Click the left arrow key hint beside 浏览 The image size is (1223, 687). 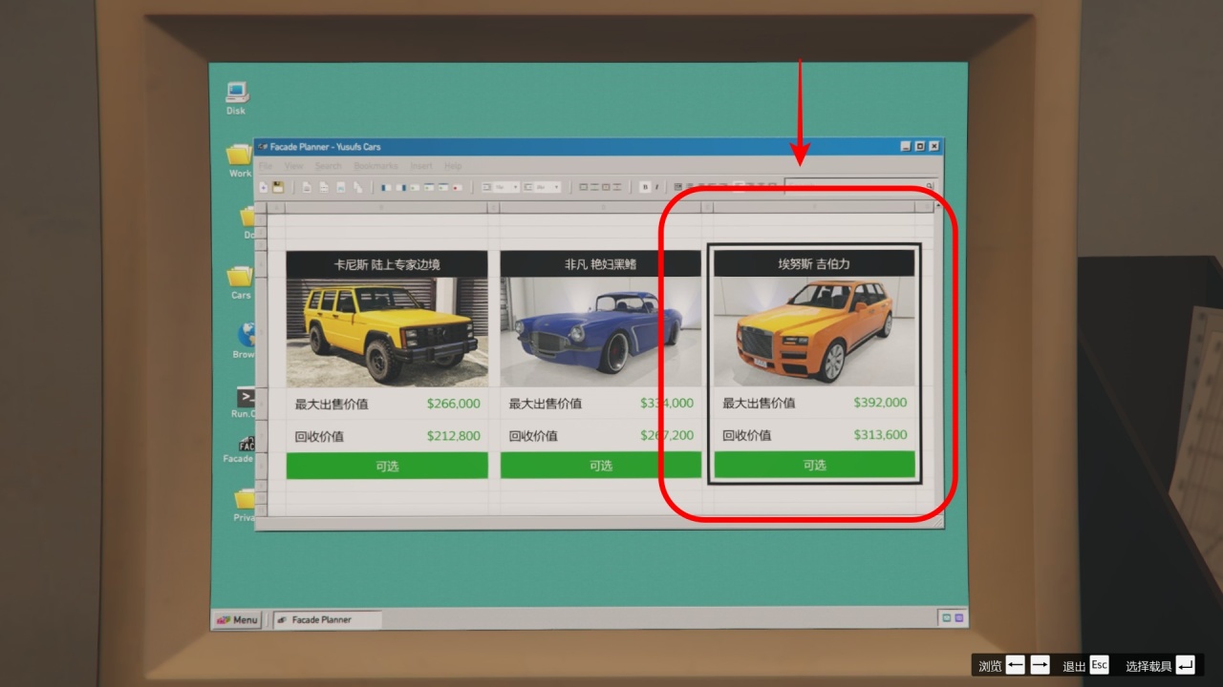click(1016, 665)
